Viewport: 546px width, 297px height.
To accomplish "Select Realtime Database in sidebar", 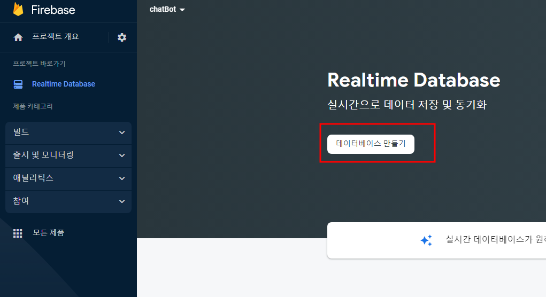I will tap(64, 84).
